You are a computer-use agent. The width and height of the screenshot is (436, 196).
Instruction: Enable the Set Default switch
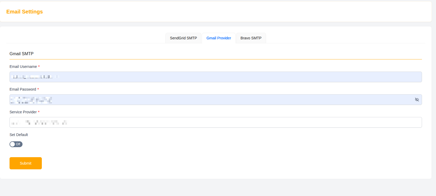click(x=16, y=144)
